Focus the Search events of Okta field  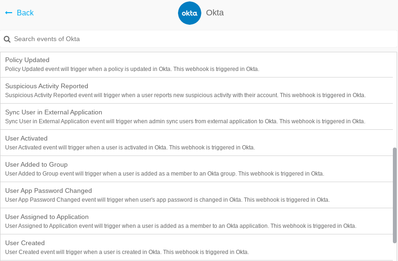click(199, 39)
